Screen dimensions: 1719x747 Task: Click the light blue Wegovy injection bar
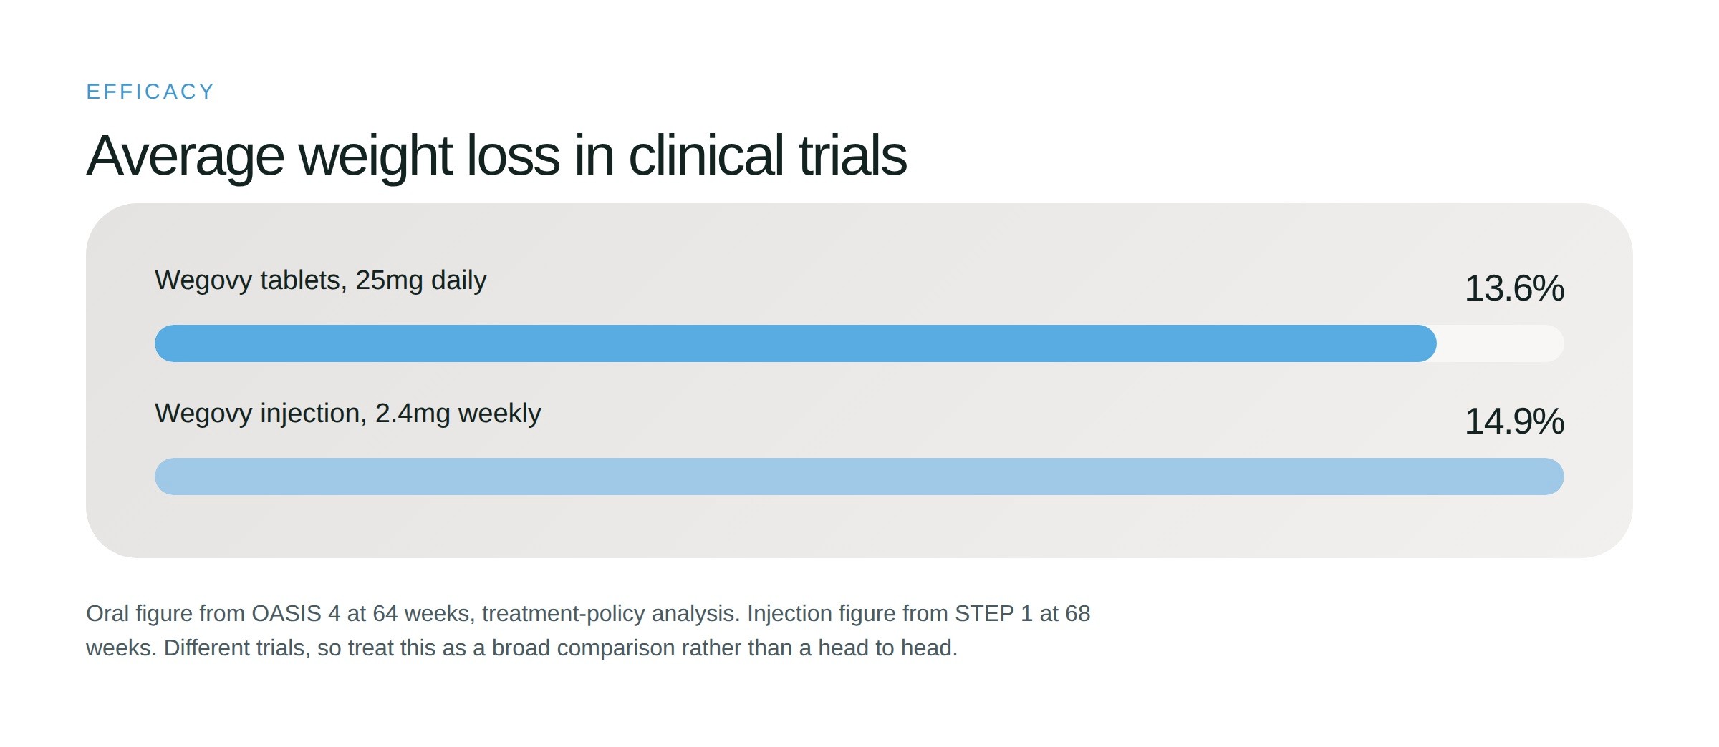[860, 477]
